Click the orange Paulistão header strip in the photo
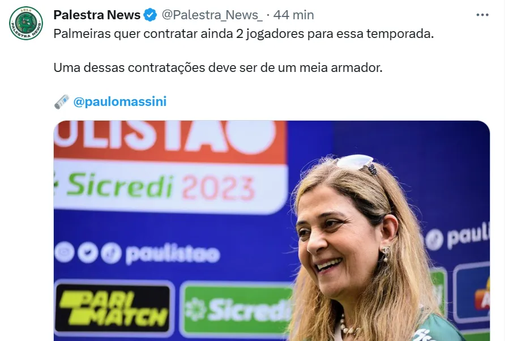 pos(170,140)
